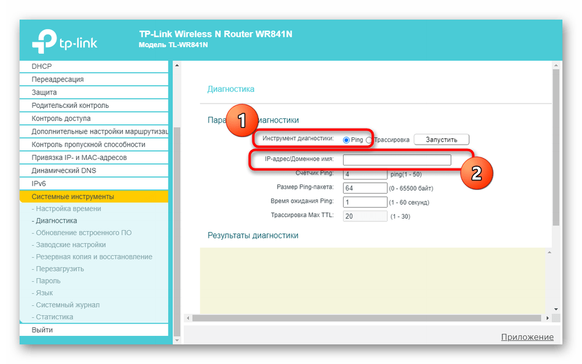Open Обновление встроенного ПО page
The height and width of the screenshot is (364, 582).
83,233
